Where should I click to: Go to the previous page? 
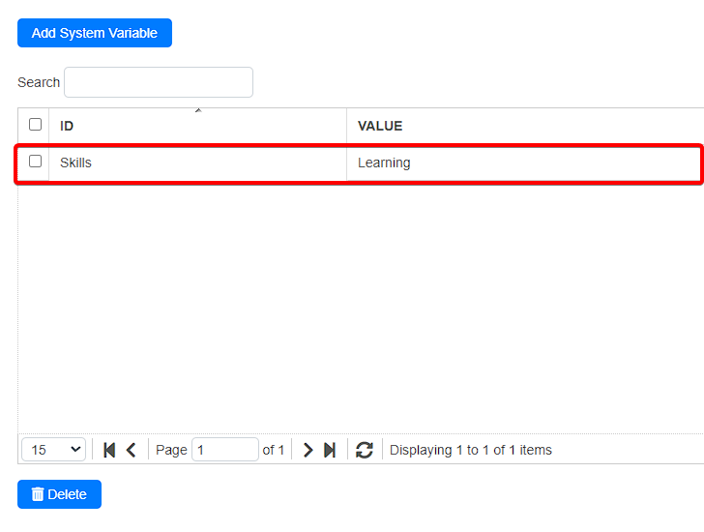pos(132,450)
